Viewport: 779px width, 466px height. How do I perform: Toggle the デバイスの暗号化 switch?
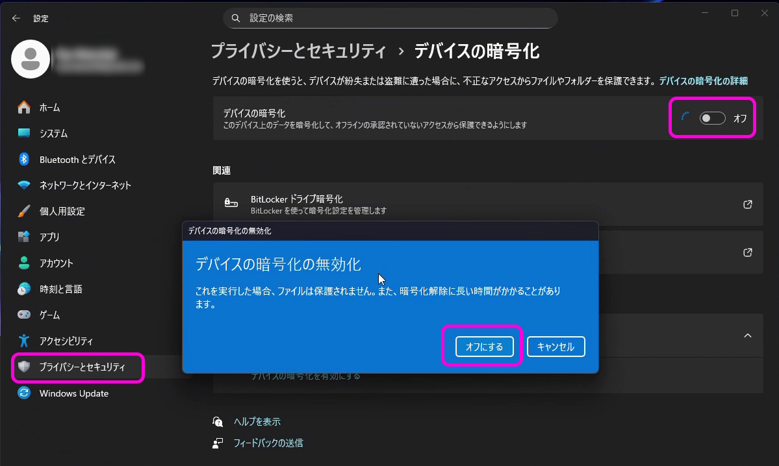712,118
